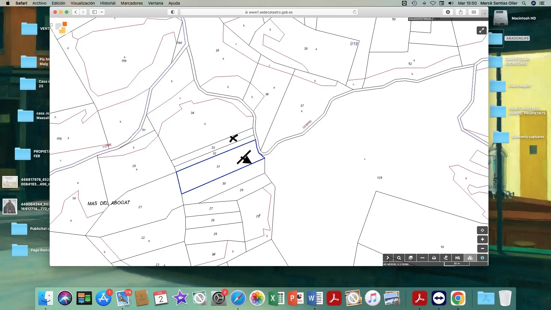Open the Archivo menu

click(39, 3)
